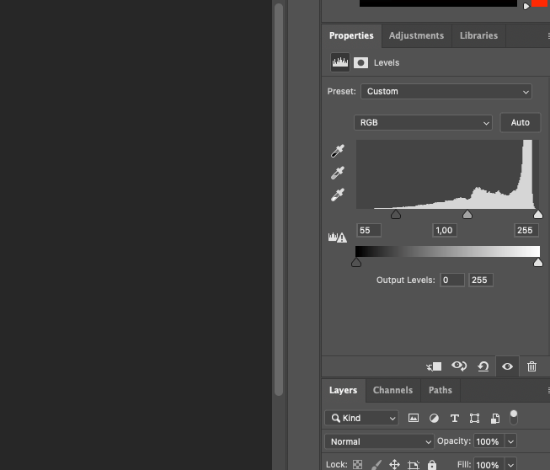Image resolution: width=550 pixels, height=470 pixels.
Task: Click the Levels adjustment histogram icon
Action: click(x=340, y=62)
